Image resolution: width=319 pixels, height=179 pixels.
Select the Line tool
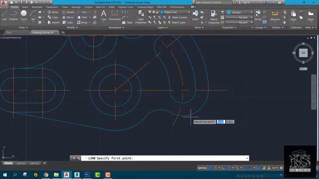click(x=4, y=15)
